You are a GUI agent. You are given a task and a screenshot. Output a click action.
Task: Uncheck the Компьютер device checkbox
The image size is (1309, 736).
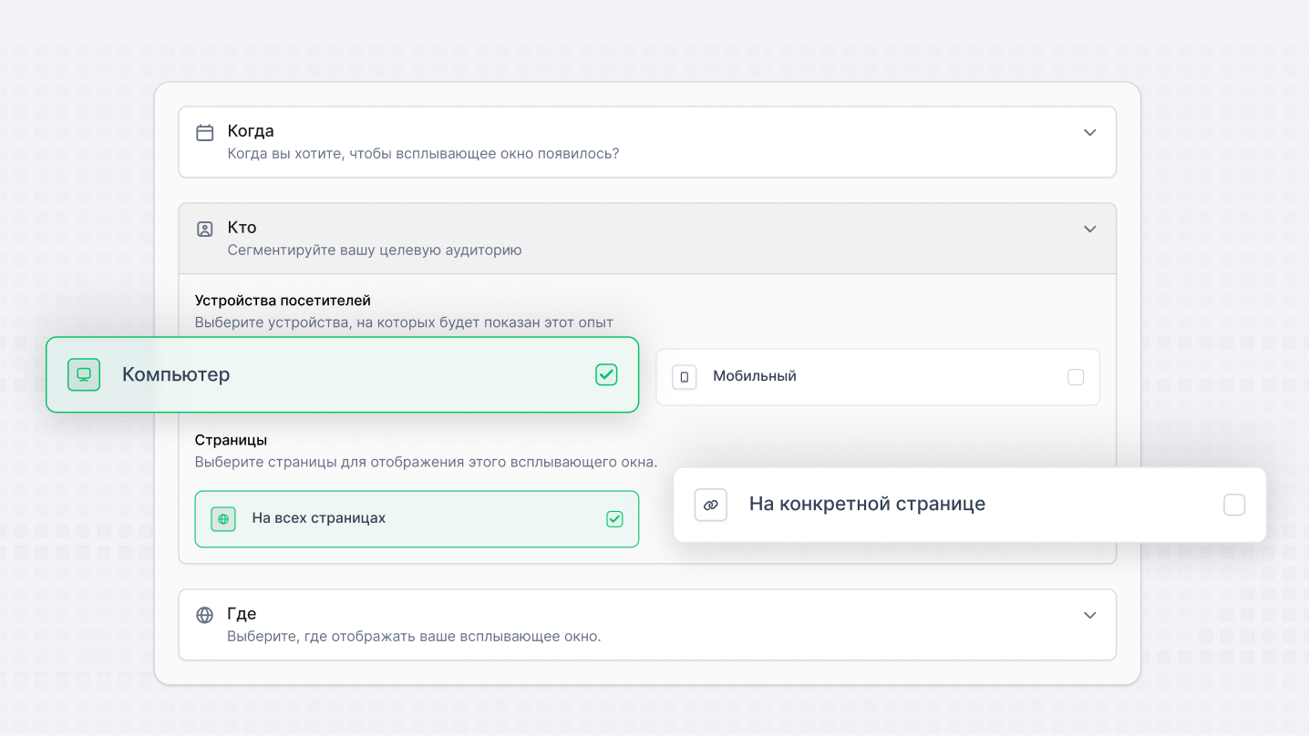606,374
